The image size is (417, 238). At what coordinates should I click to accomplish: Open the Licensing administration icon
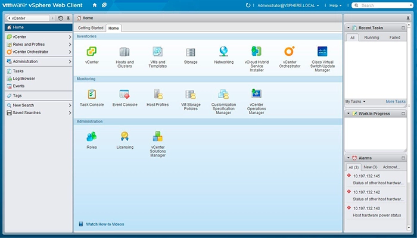click(125, 136)
